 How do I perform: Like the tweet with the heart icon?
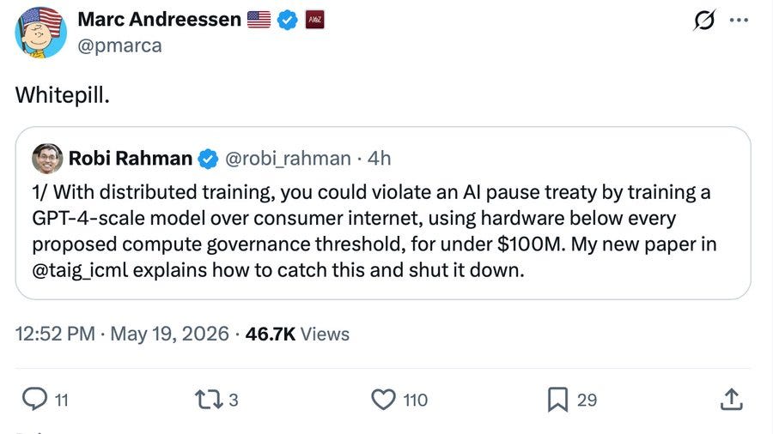(x=383, y=400)
